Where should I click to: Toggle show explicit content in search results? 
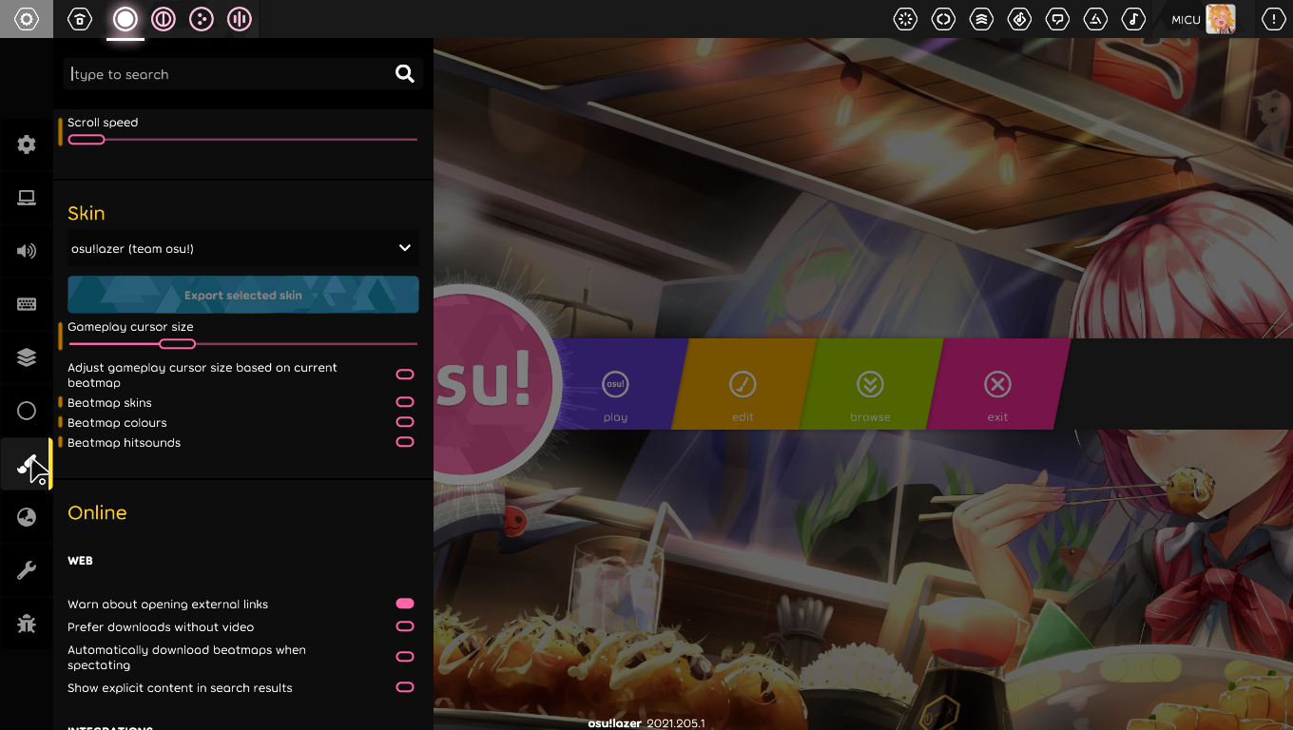click(x=405, y=687)
